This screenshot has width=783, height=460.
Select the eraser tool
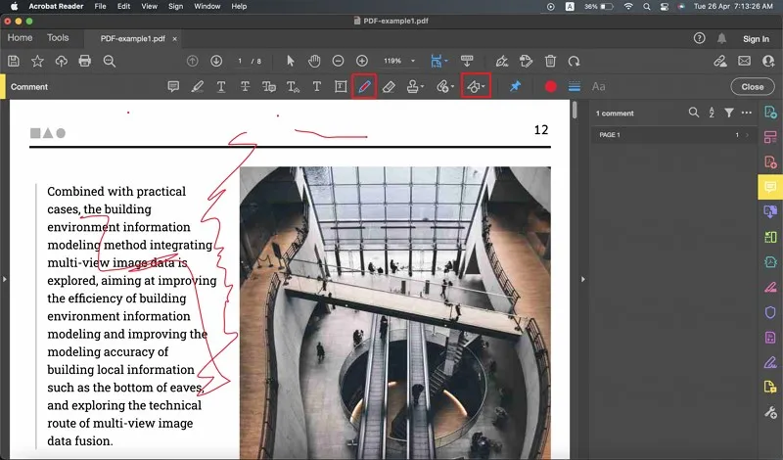click(389, 86)
